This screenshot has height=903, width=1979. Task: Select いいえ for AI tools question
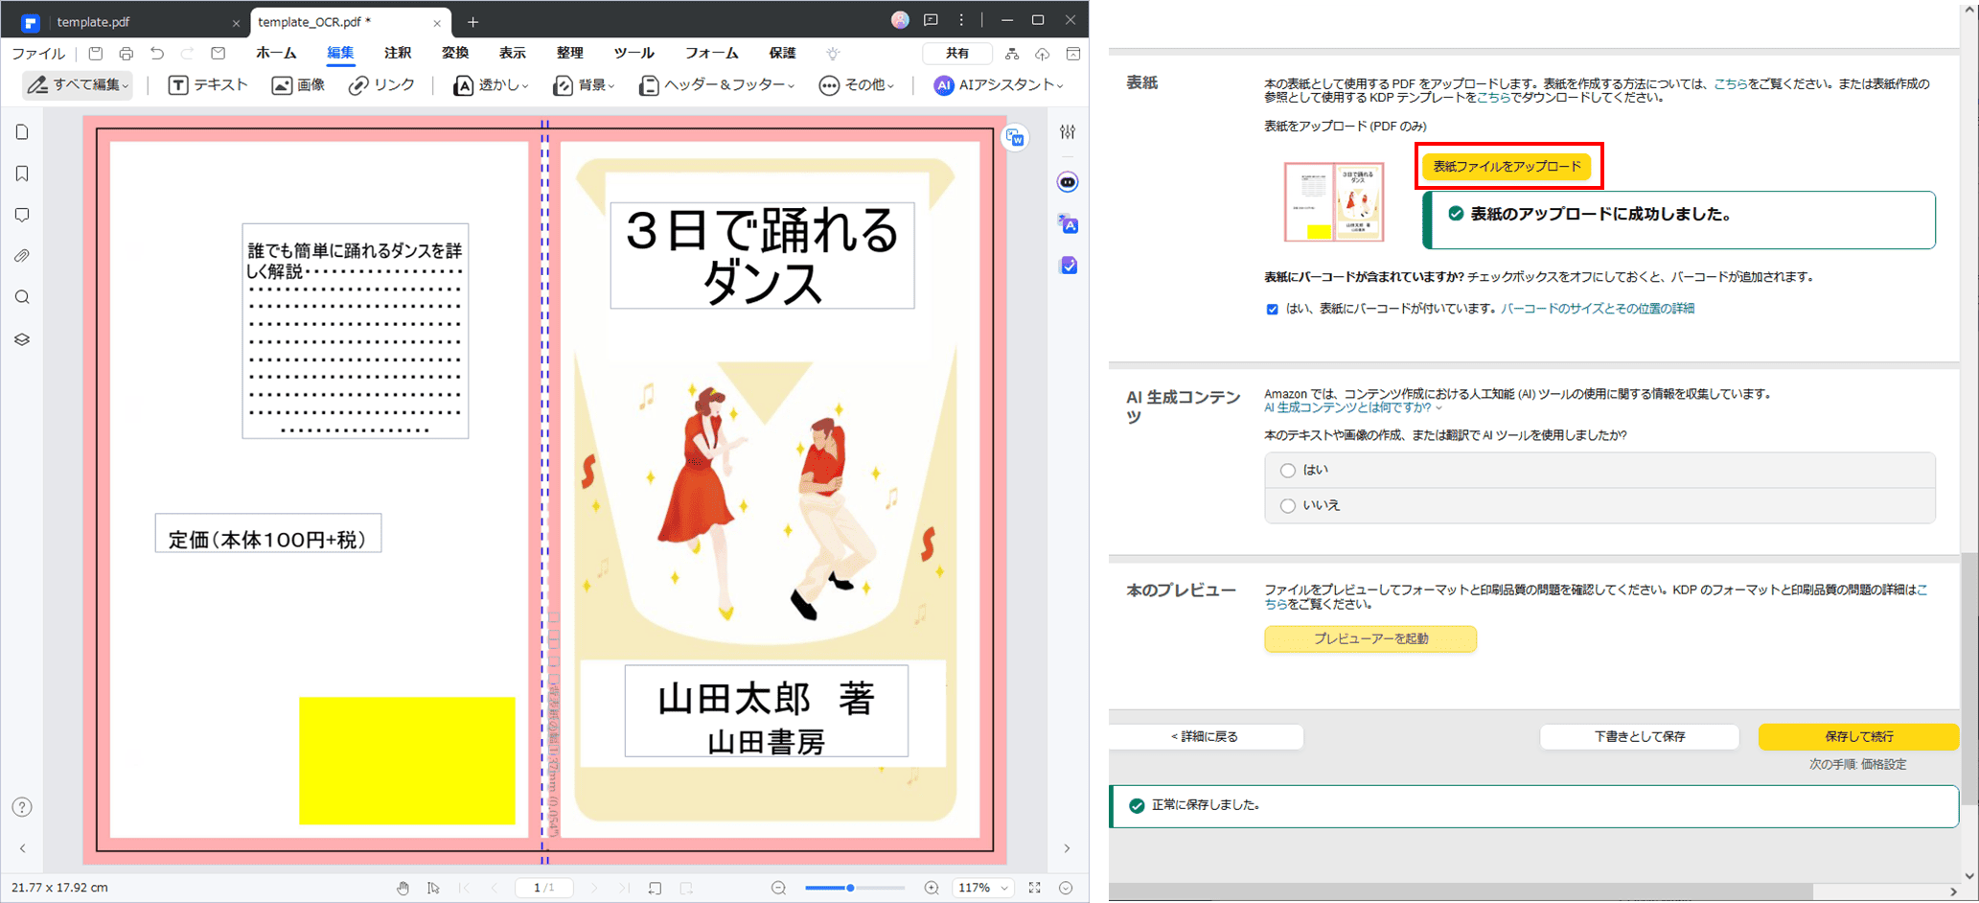(x=1288, y=506)
